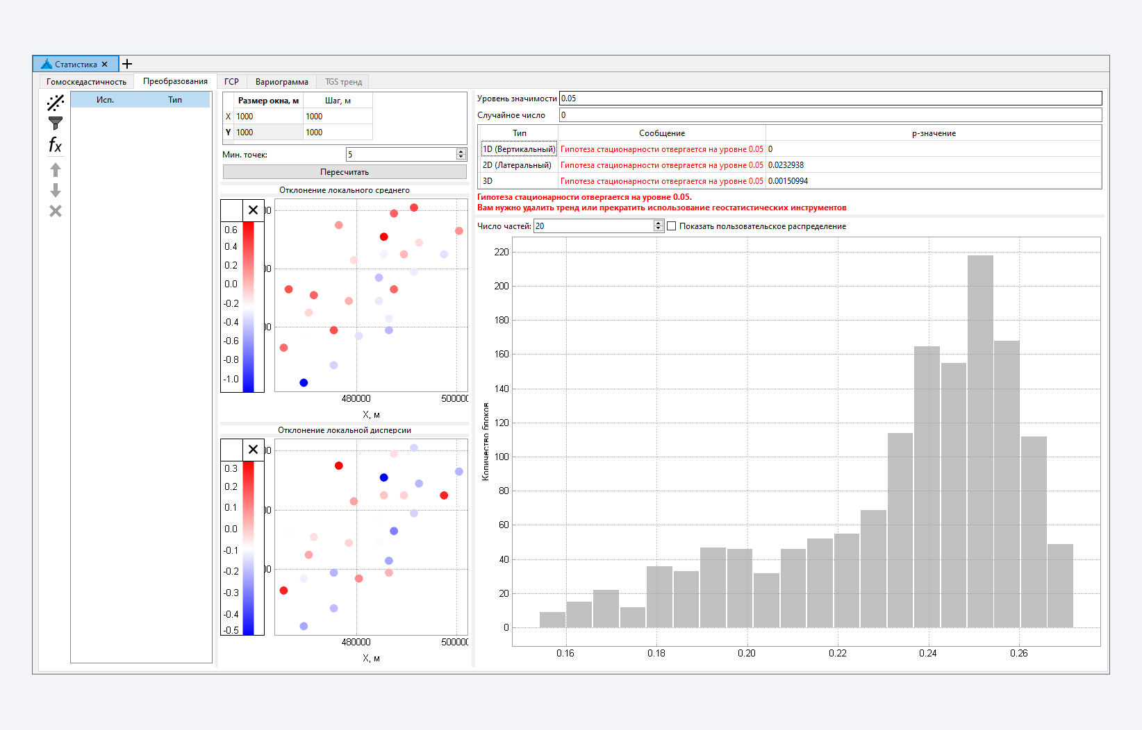This screenshot has width=1142, height=730.
Task: Edit X step cell 1000
Action: pos(338,117)
